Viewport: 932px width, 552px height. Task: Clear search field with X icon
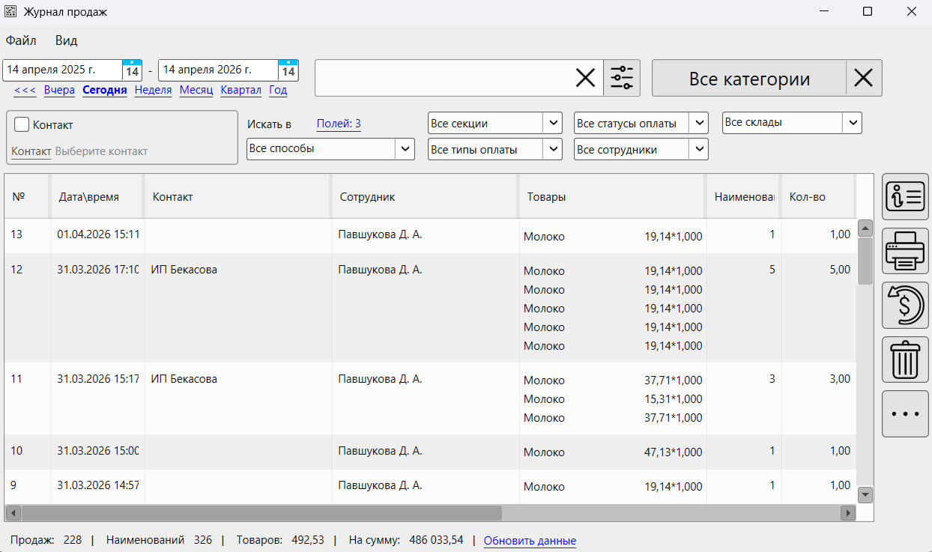point(585,78)
